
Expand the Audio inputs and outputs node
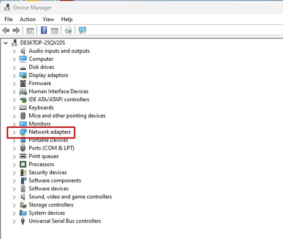pos(14,51)
